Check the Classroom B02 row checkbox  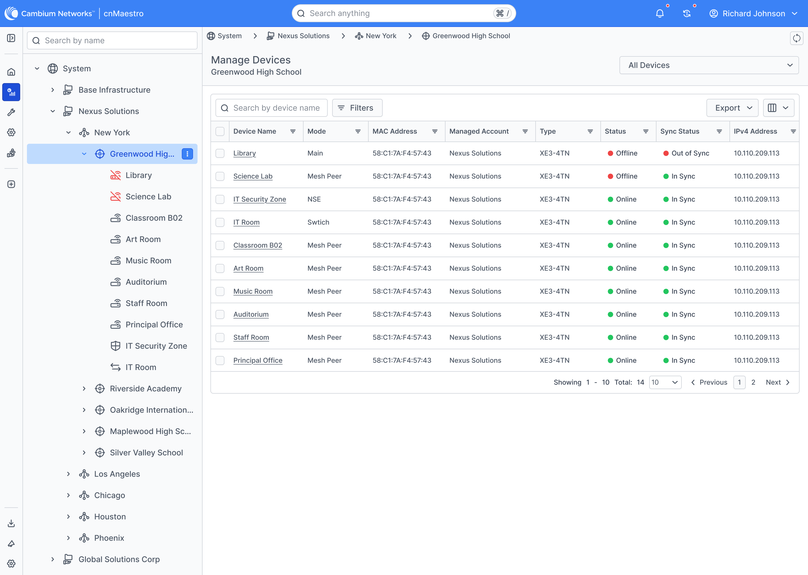[220, 245]
